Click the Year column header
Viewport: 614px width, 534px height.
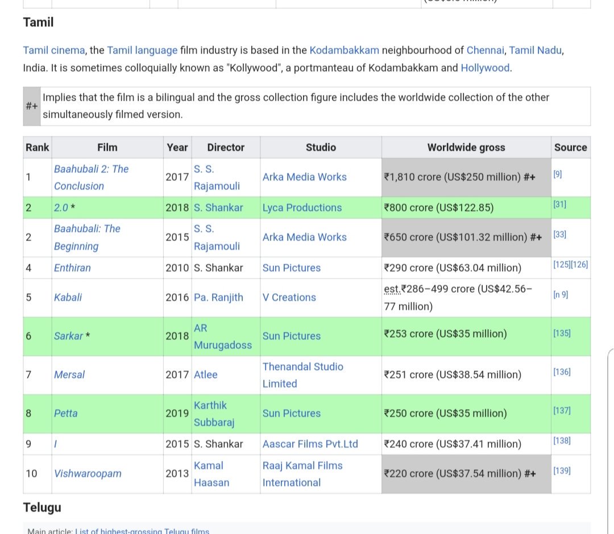coord(177,148)
